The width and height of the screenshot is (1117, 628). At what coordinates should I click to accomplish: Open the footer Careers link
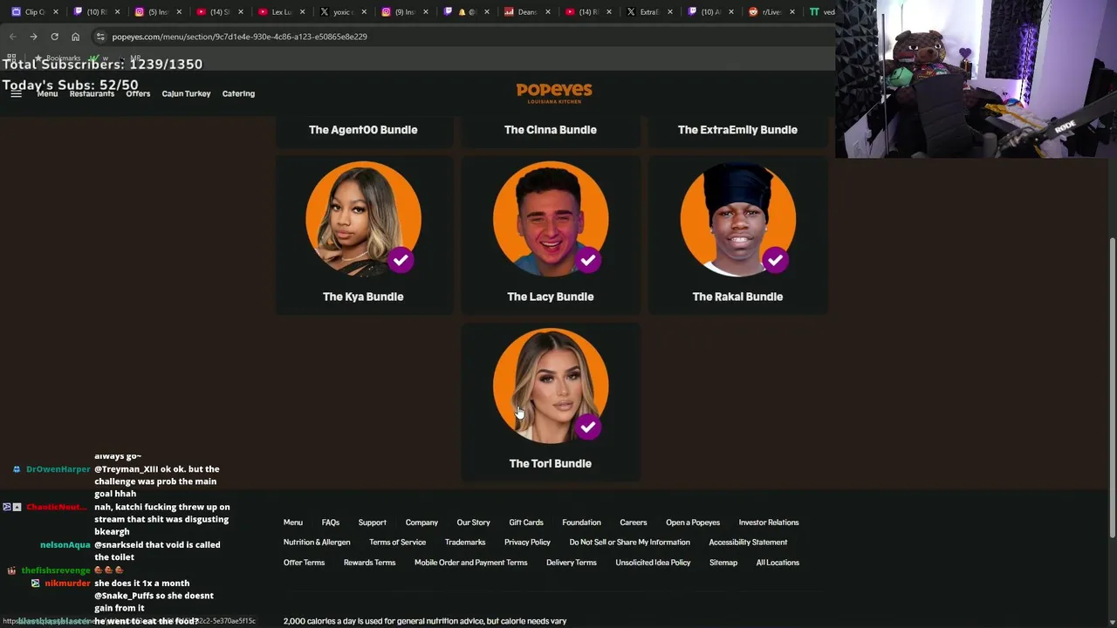634,522
